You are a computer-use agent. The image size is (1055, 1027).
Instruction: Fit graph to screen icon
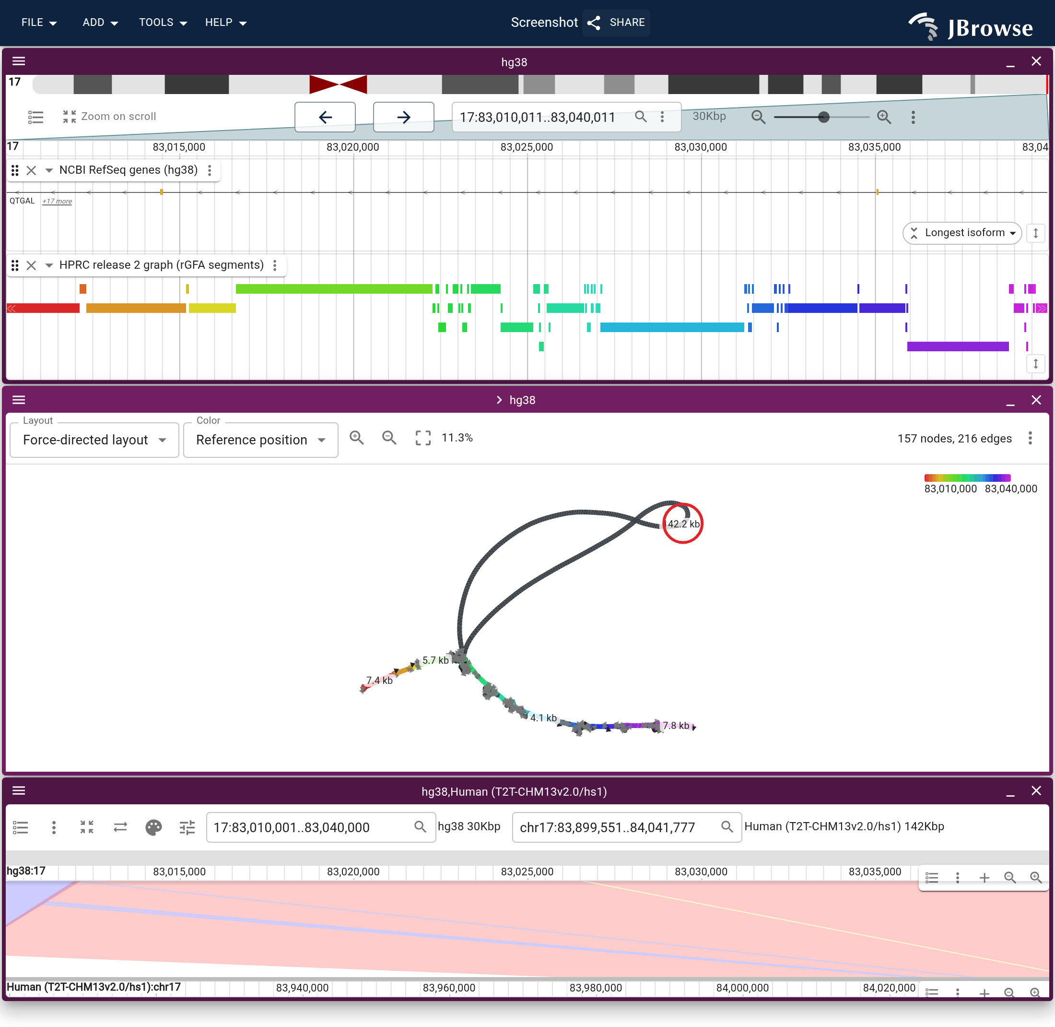423,438
